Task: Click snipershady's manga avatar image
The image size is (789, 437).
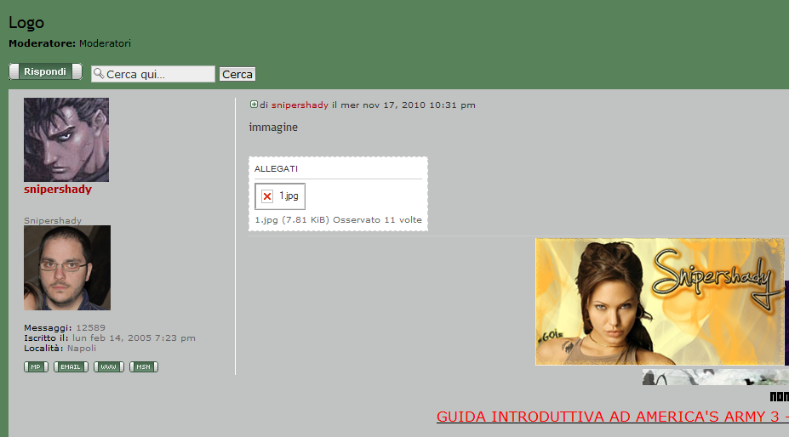Action: click(66, 139)
